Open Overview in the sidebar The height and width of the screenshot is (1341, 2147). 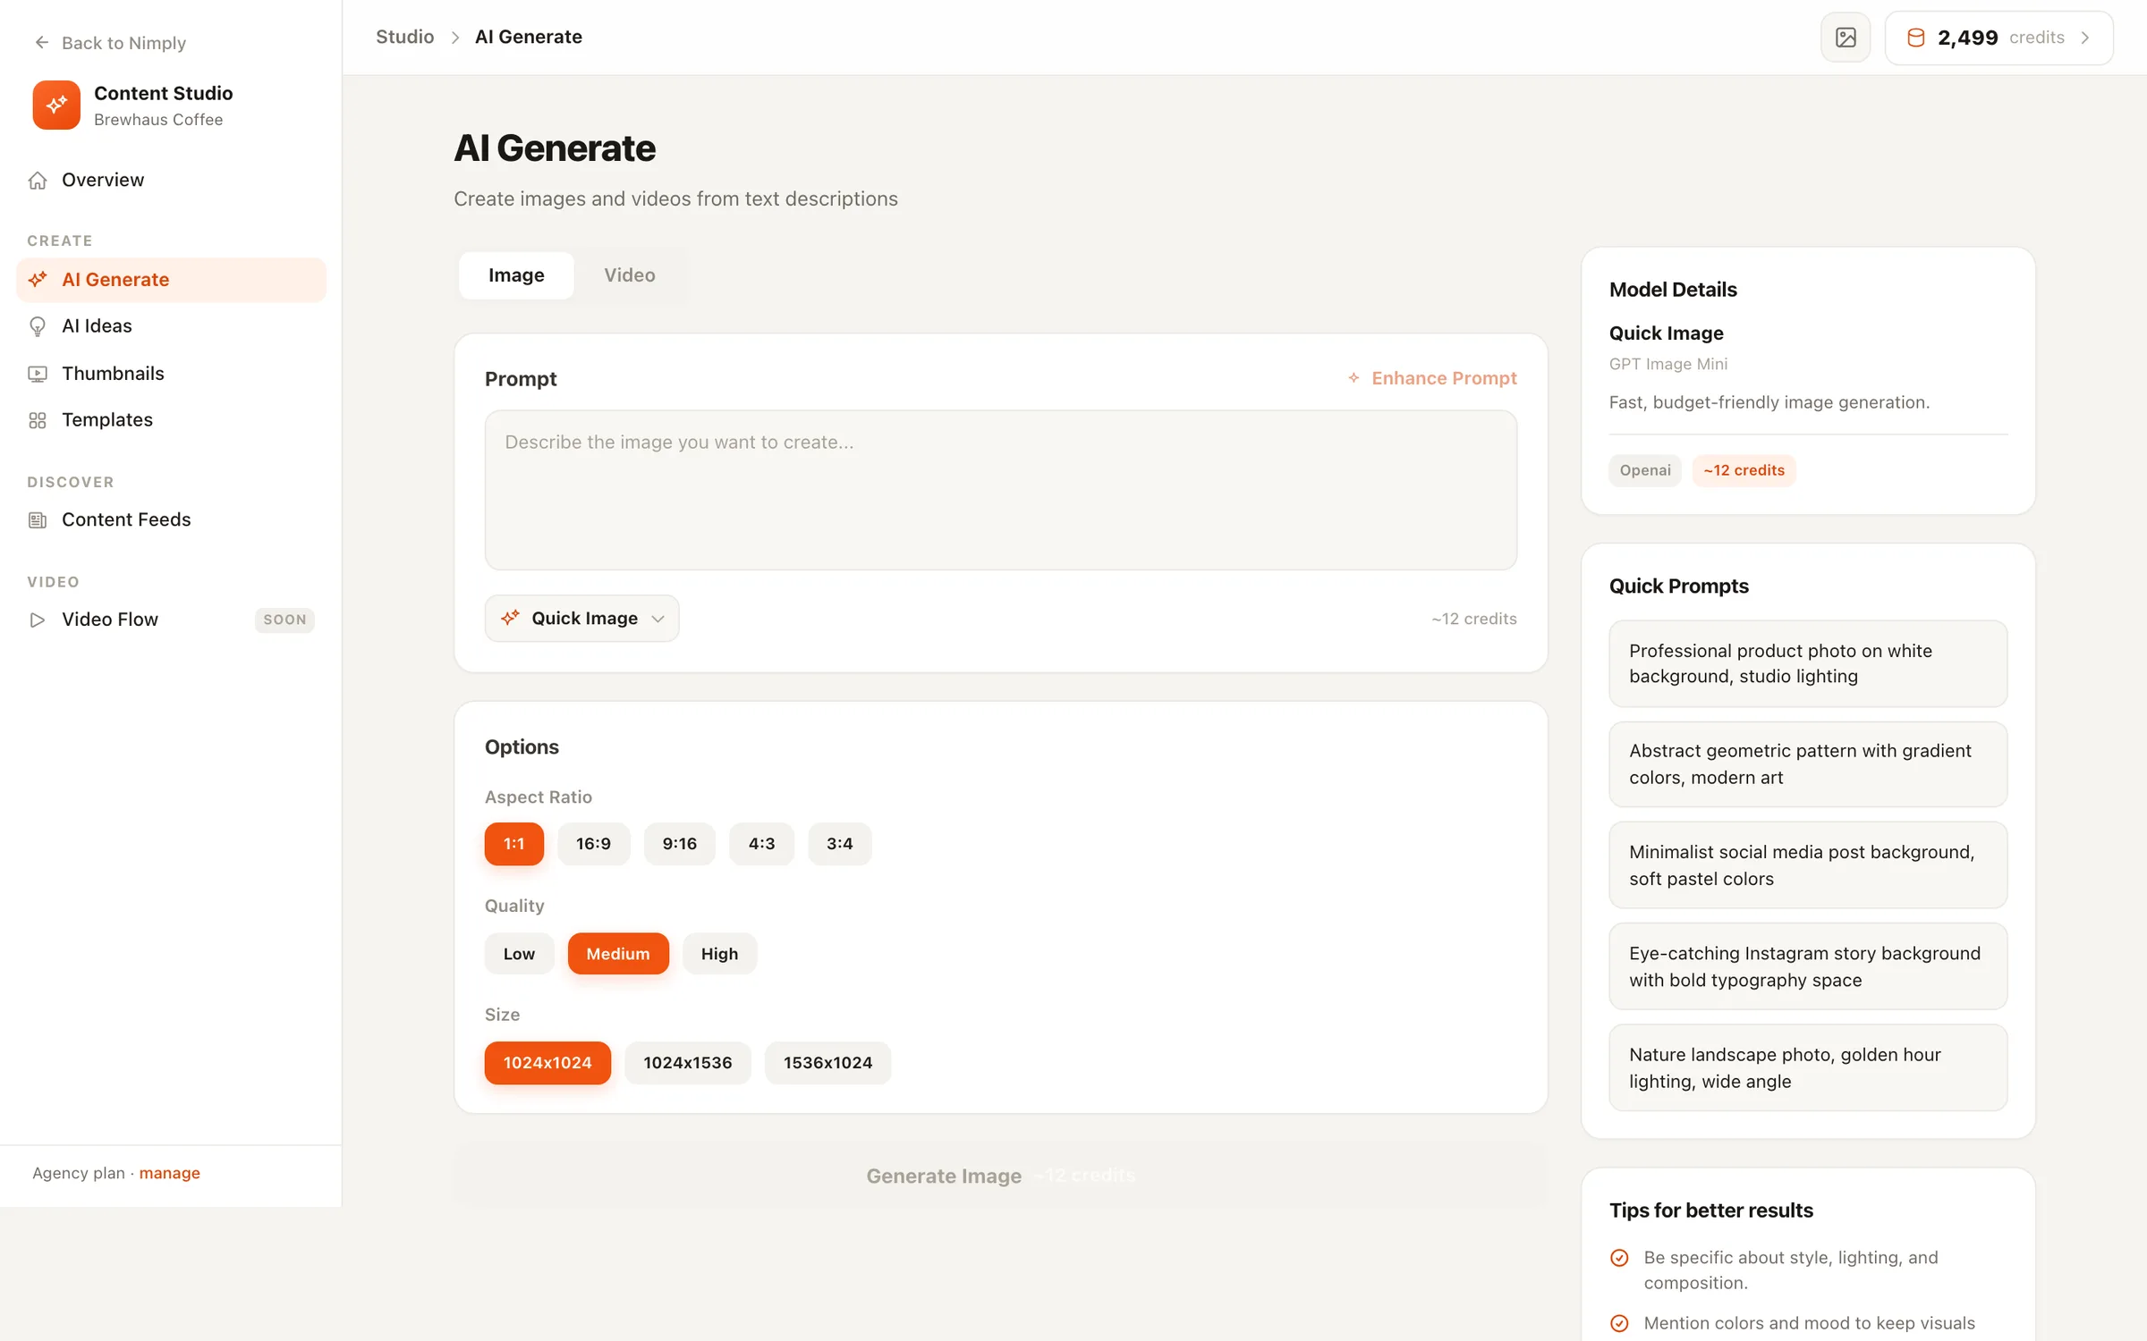[x=171, y=181]
